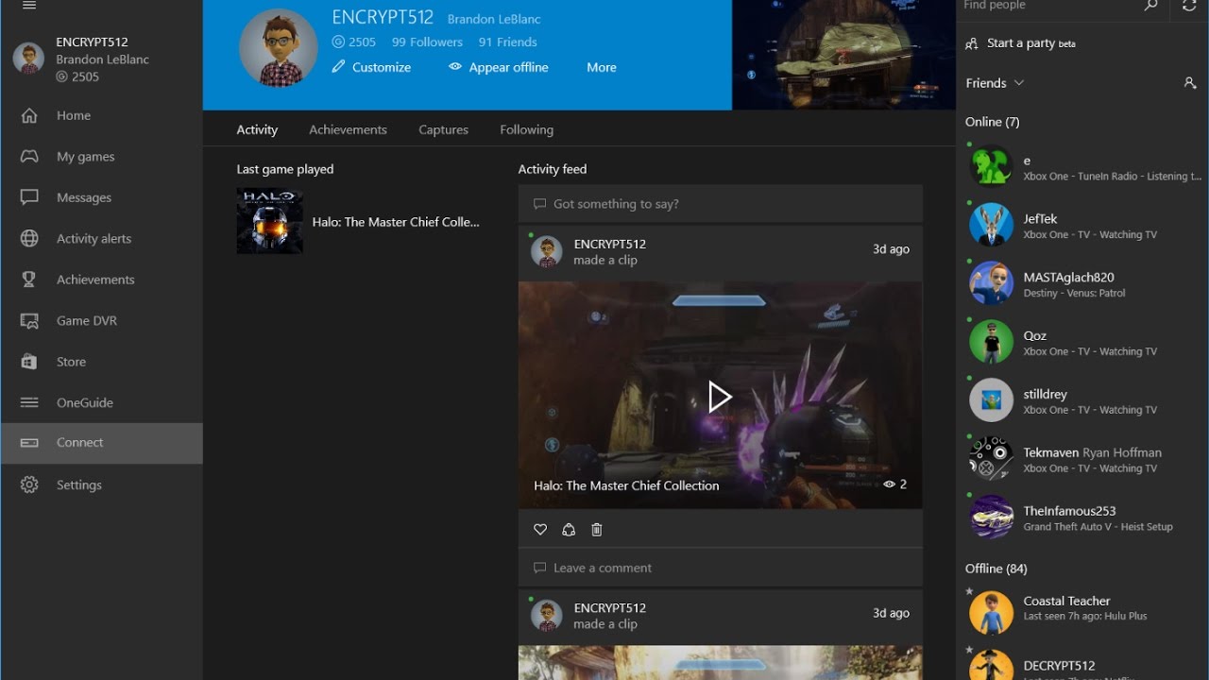Play the Halo clip video
The image size is (1209, 680).
click(x=720, y=396)
